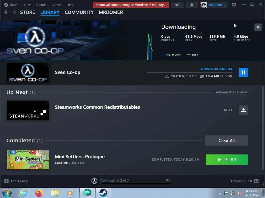Open the Action Center flag icon
The height and width of the screenshot is (198, 265).
(x=226, y=193)
